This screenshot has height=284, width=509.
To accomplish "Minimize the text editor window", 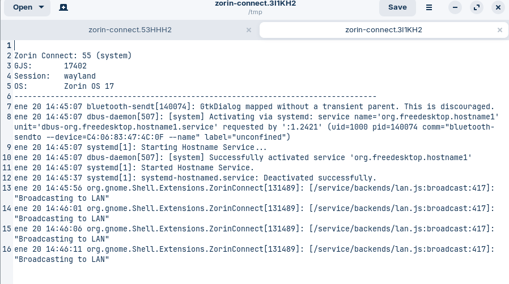I will click(455, 7).
